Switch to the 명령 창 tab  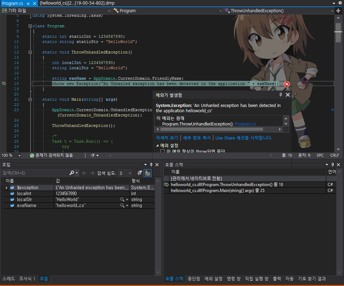(x=234, y=279)
